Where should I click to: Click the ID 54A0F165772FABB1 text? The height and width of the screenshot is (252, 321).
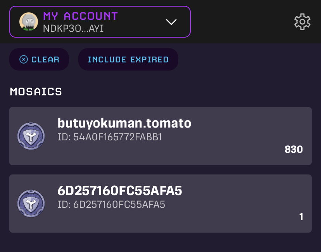point(109,137)
